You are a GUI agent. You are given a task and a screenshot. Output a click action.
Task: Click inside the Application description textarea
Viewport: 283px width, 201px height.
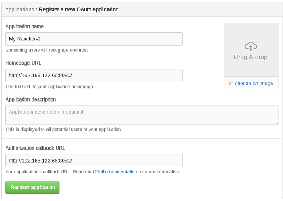click(x=141, y=115)
